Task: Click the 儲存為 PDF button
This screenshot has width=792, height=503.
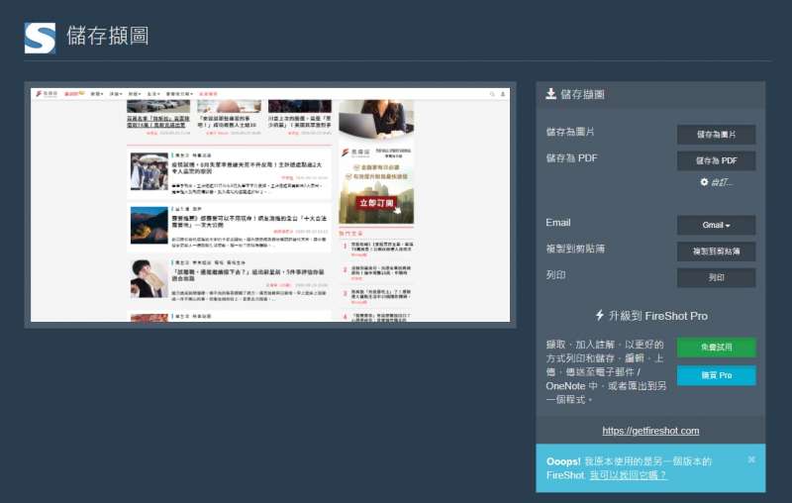Action: click(716, 160)
